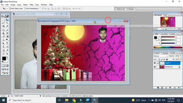Open the Color panel flyout menu
Image resolution: width=183 pixels, height=103 pixels.
(x=182, y=34)
